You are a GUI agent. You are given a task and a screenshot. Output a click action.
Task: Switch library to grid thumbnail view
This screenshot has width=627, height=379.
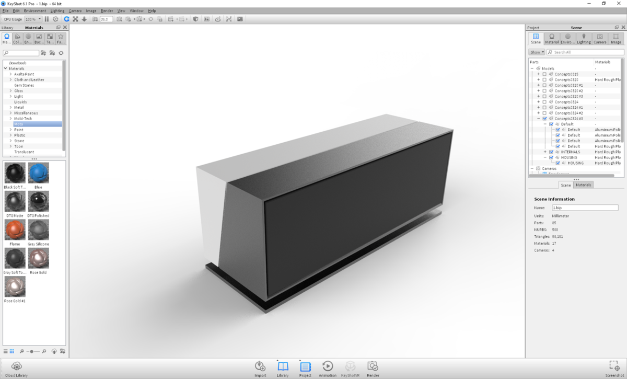[x=11, y=351]
